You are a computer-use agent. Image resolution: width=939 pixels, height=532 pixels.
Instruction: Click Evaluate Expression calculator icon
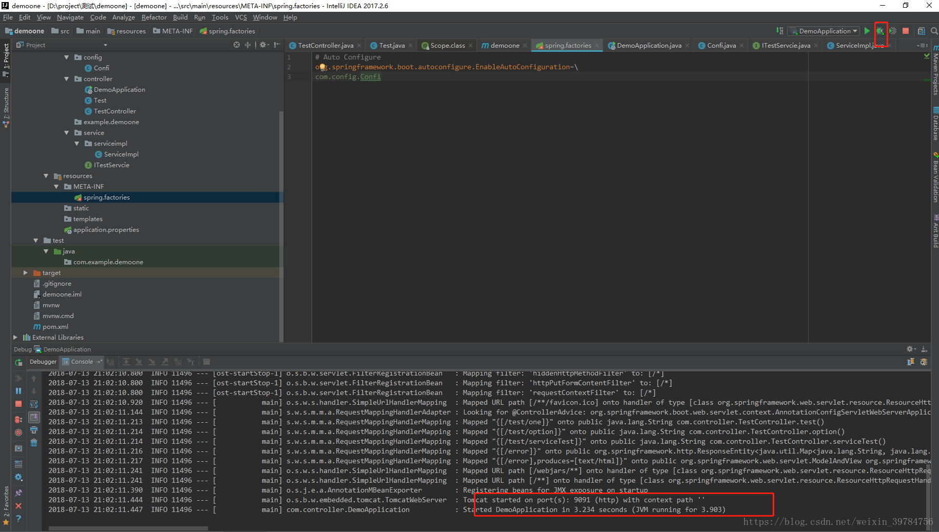[x=206, y=362]
